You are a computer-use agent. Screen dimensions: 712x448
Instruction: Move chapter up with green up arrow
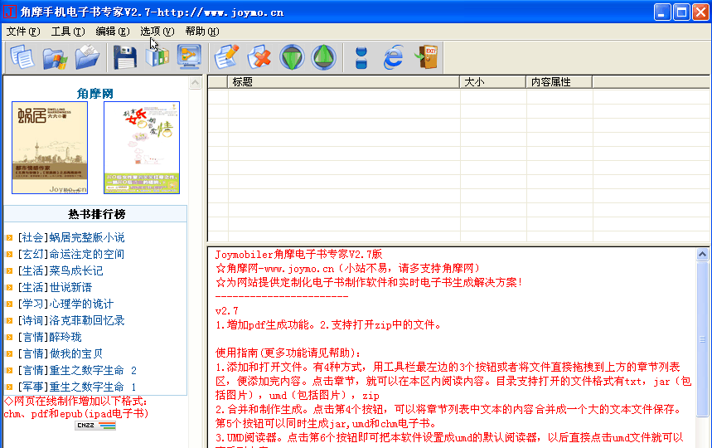[x=324, y=58]
